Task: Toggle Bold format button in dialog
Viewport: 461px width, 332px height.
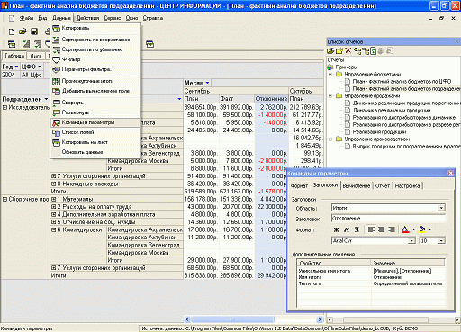Action: coord(336,229)
